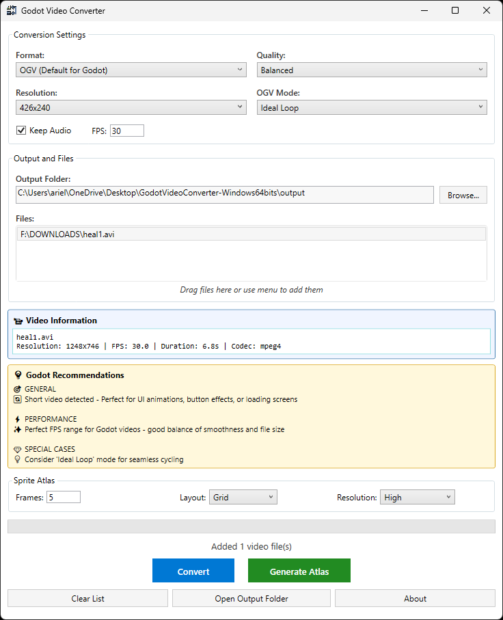Open the sprite atlas Layout dropdown
The image size is (503, 620).
[243, 498]
